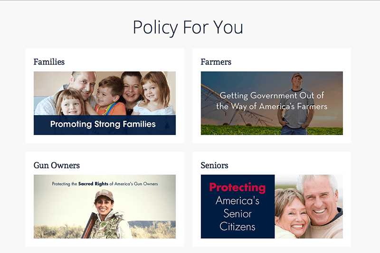Select the Sacred Rights bold caption text

(x=93, y=184)
